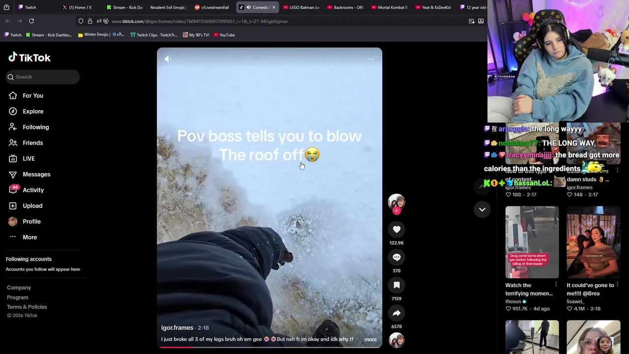
Task: Click the TikTok search field
Action: 43,77
